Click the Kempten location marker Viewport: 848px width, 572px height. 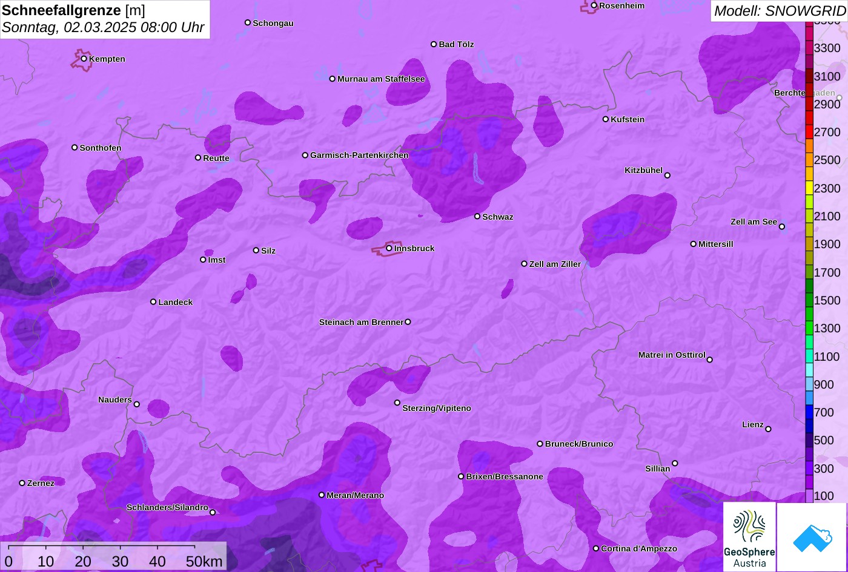84,59
